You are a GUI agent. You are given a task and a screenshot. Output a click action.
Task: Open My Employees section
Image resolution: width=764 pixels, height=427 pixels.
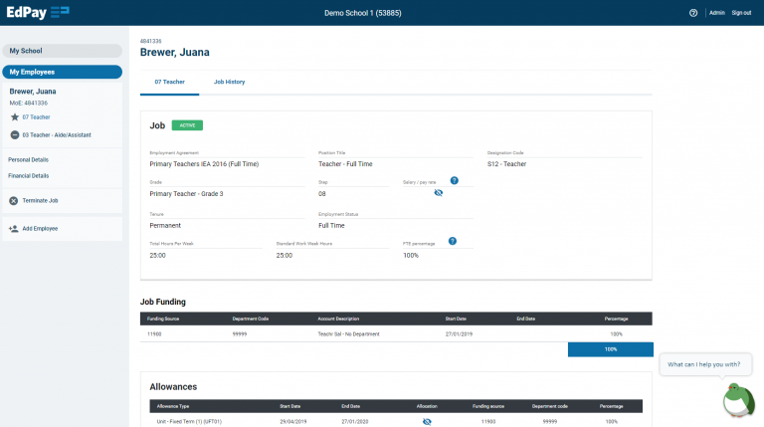[63, 72]
